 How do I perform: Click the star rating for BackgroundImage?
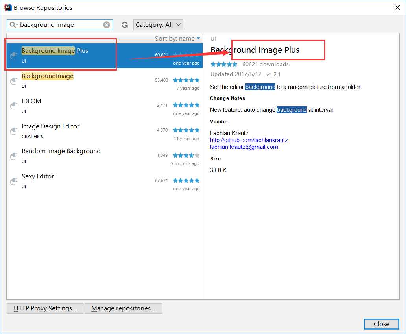(x=186, y=80)
